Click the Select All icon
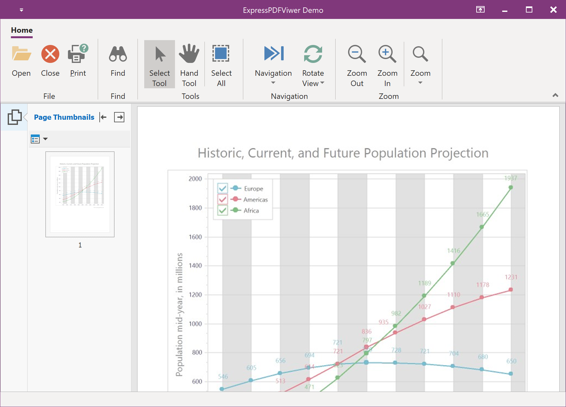This screenshot has height=407, width=566. coord(221,54)
